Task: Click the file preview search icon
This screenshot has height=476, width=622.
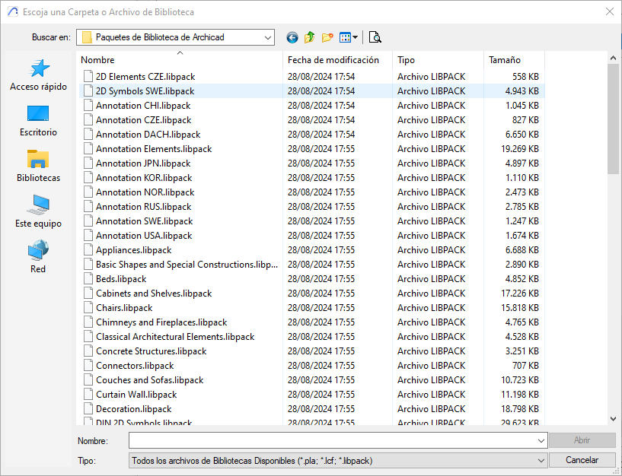Action: 375,37
